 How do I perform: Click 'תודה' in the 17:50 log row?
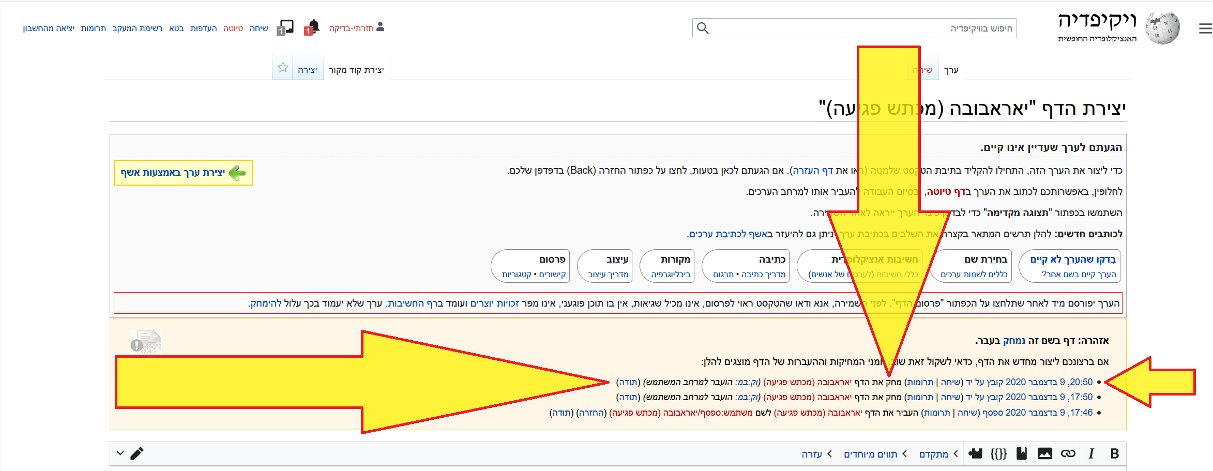click(x=628, y=398)
